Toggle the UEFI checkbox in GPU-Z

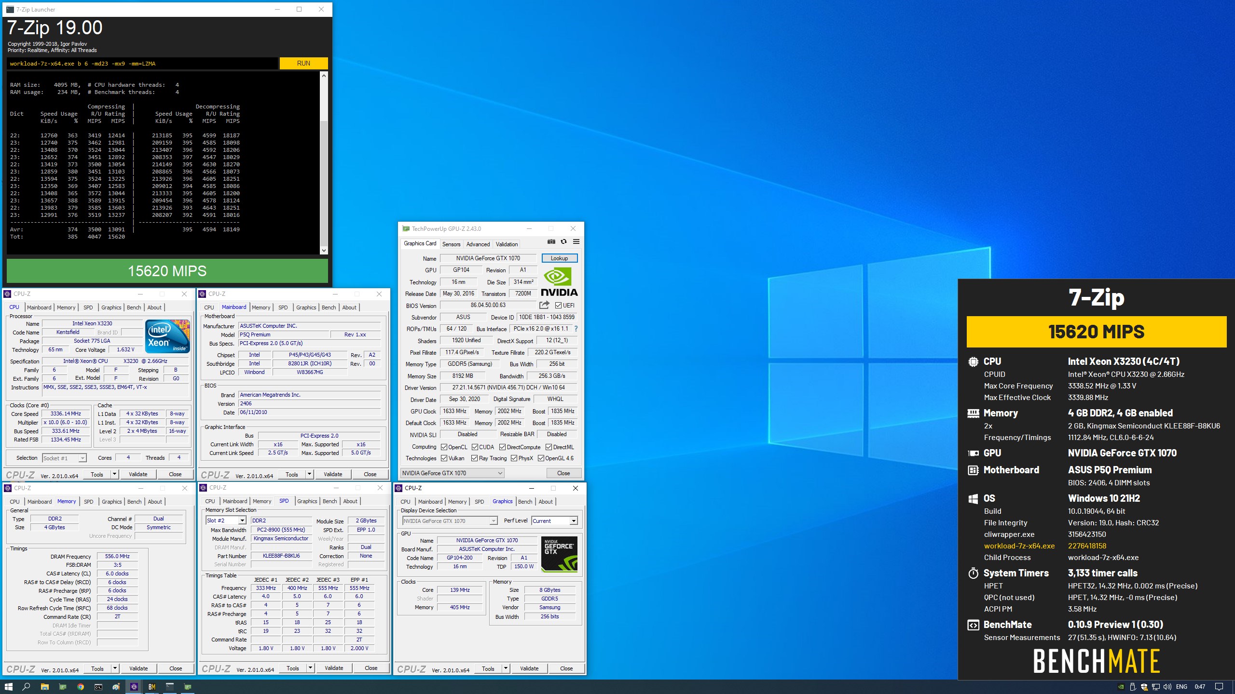(558, 306)
